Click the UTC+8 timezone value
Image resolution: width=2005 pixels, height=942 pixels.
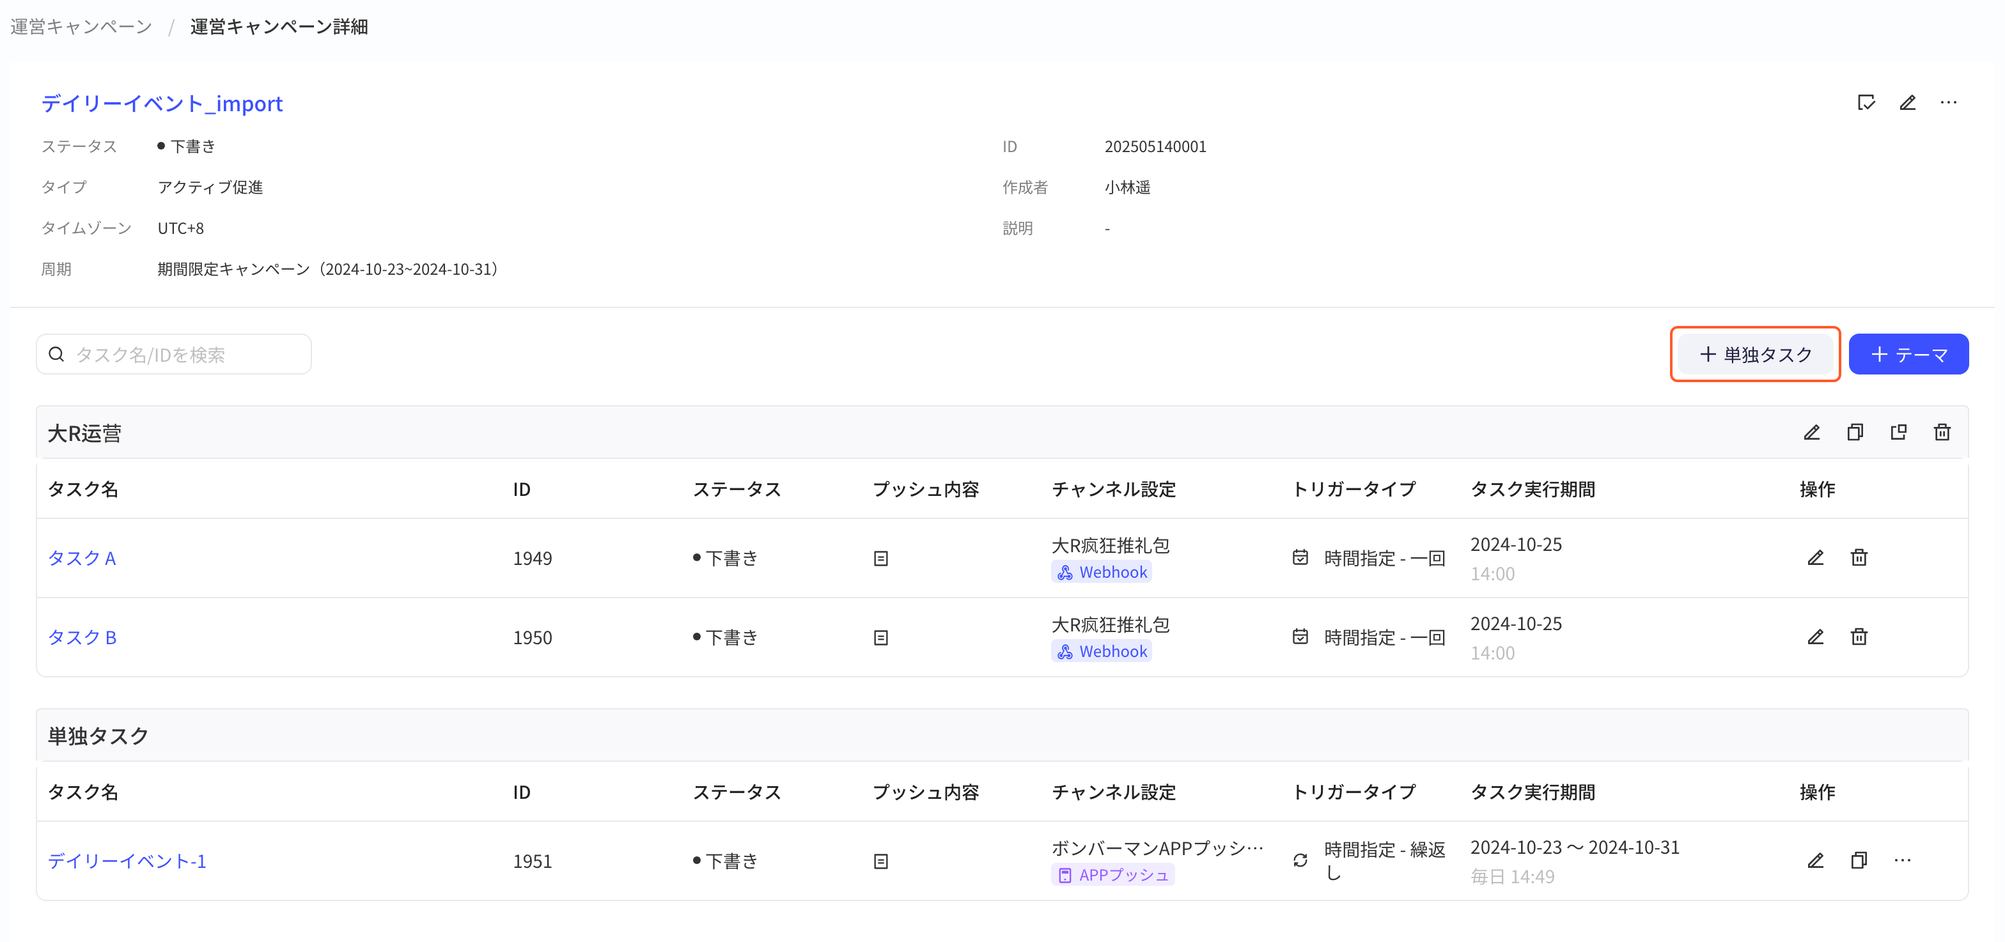pos(180,228)
